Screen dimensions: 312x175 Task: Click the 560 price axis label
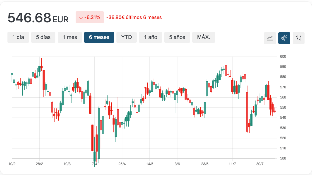[283, 97]
